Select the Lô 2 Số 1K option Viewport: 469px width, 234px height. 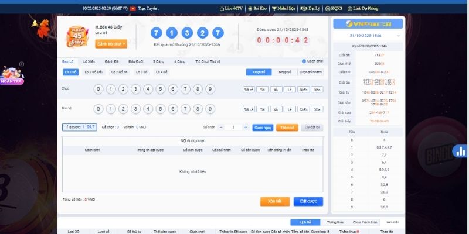pos(120,72)
